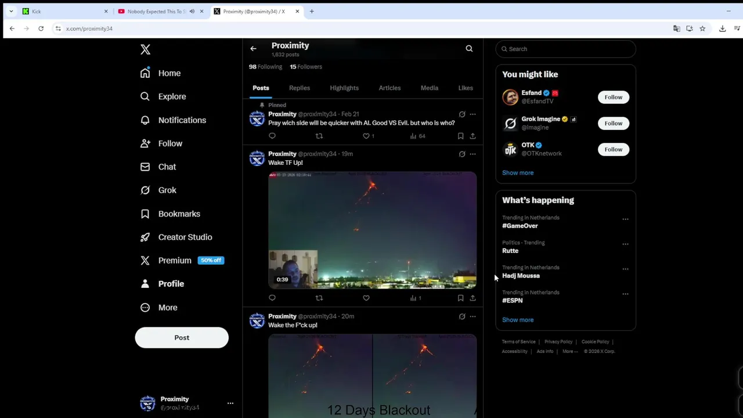Open more menu on "Wake TF Up!" post
The width and height of the screenshot is (743, 418).
(x=473, y=154)
